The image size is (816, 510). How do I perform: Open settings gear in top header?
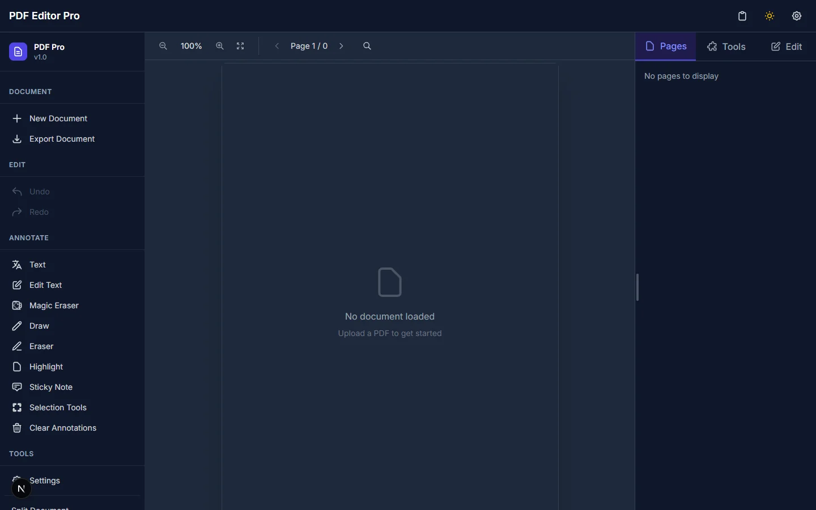coord(797,16)
